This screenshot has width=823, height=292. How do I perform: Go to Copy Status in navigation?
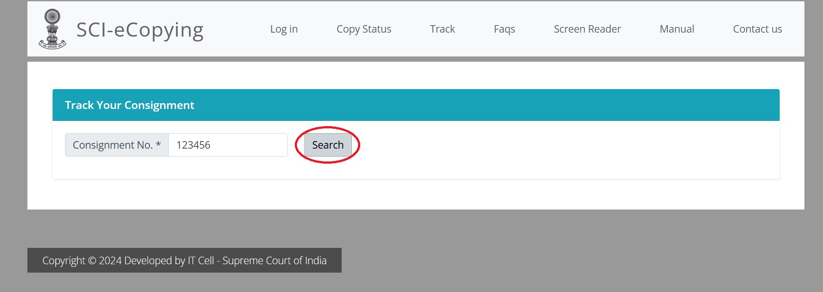pos(364,29)
